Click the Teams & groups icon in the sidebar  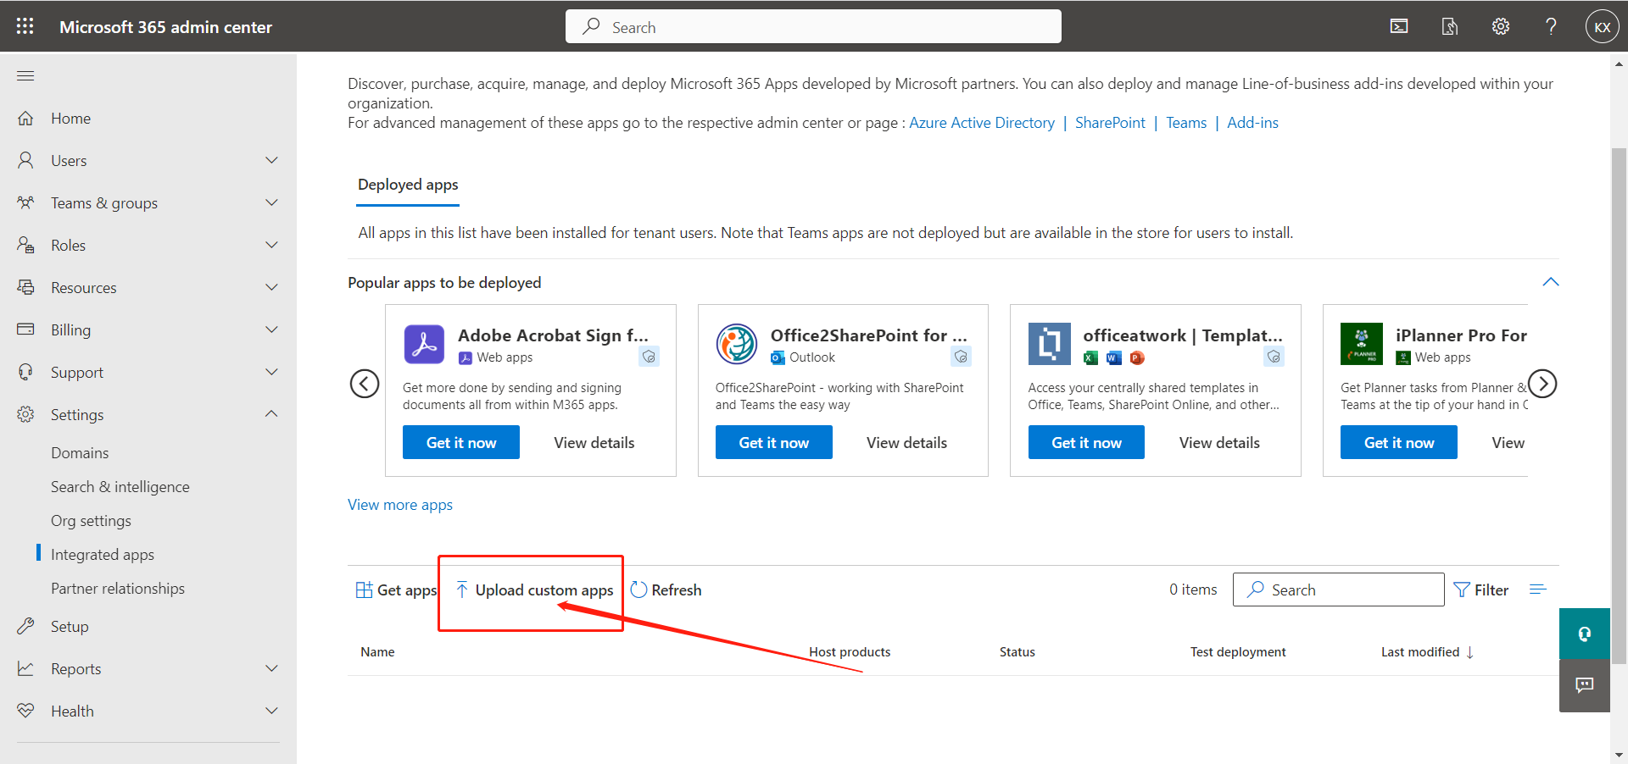click(x=25, y=202)
